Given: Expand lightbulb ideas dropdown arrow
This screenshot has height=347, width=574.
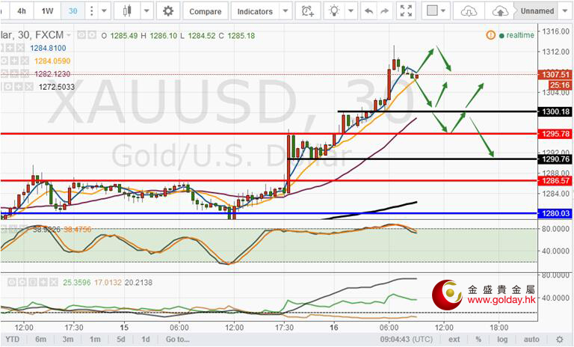Looking at the screenshot, I should (x=351, y=11).
